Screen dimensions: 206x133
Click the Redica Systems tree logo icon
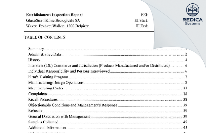click(x=193, y=10)
